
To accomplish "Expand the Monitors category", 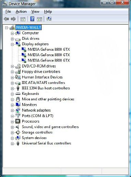I will point(12,105).
